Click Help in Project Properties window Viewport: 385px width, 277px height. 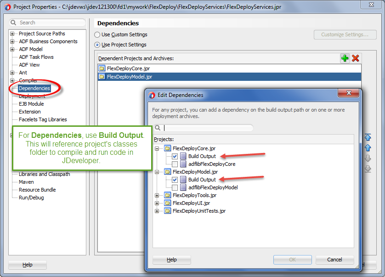pos(28,265)
